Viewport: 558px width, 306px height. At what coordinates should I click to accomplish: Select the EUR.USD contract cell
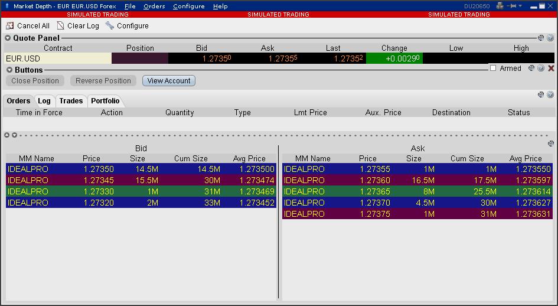point(58,58)
